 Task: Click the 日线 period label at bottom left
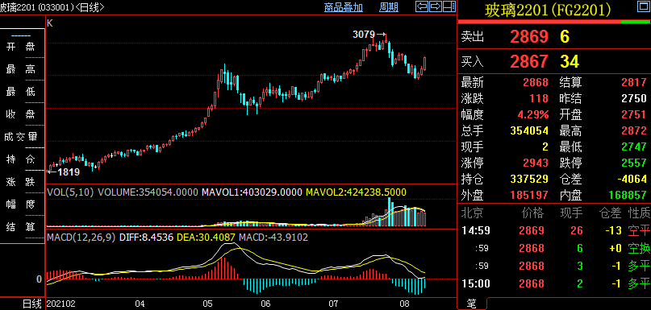pyautogui.click(x=31, y=304)
